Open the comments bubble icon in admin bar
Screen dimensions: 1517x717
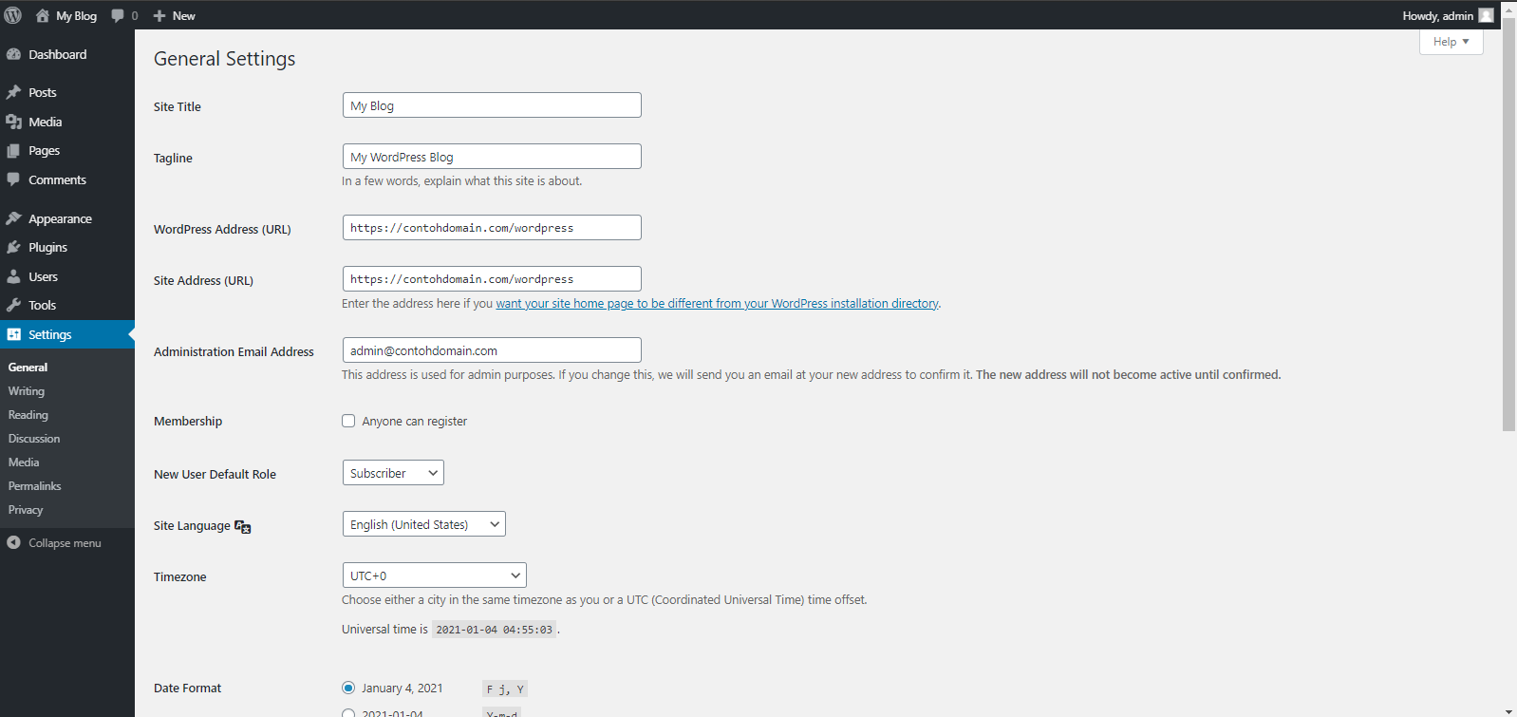click(x=118, y=15)
